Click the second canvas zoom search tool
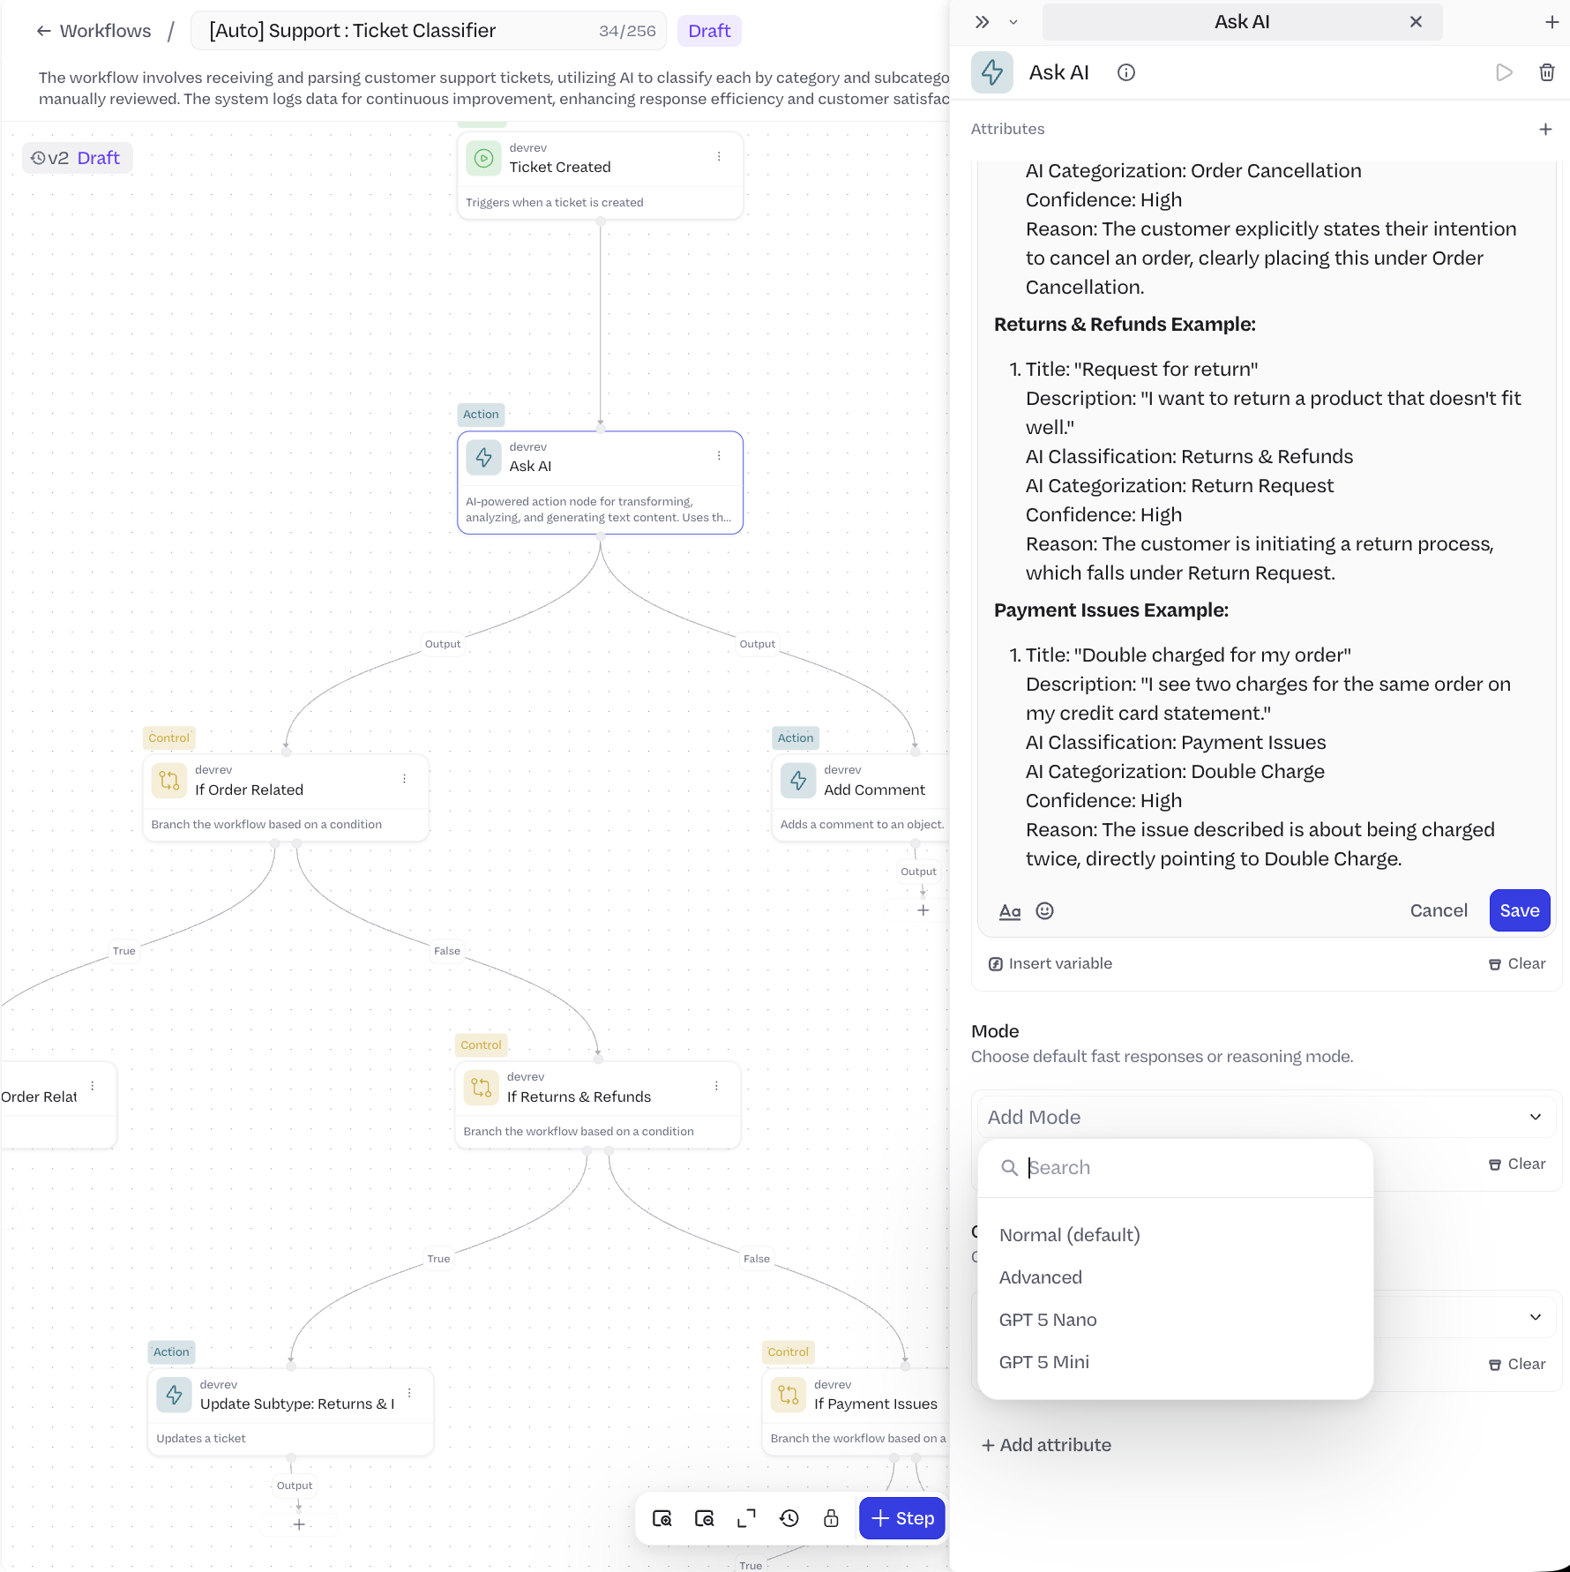This screenshot has height=1572, width=1570. 704,1518
